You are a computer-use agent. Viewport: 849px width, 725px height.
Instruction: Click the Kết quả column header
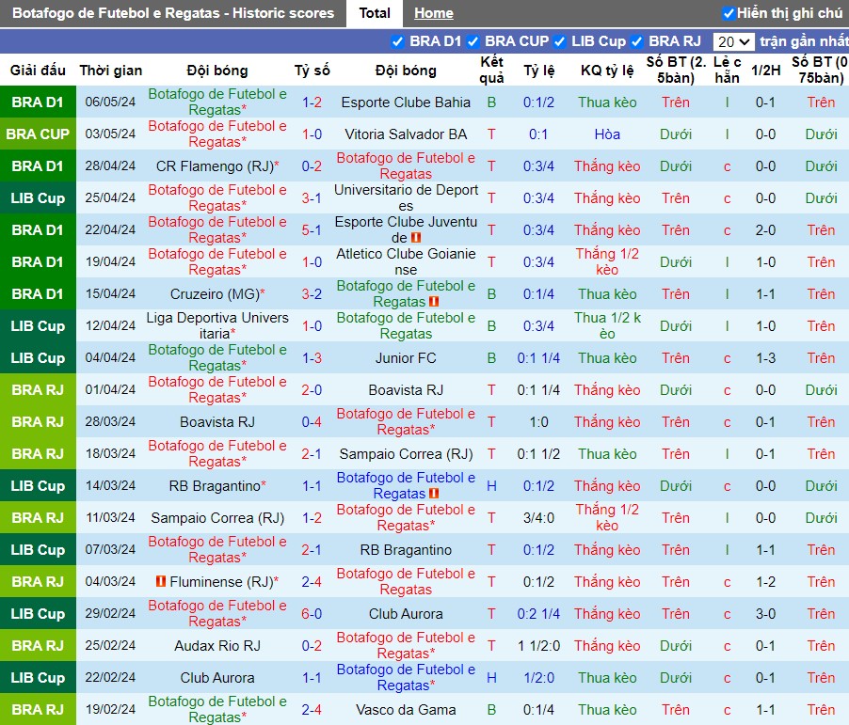pyautogui.click(x=491, y=71)
